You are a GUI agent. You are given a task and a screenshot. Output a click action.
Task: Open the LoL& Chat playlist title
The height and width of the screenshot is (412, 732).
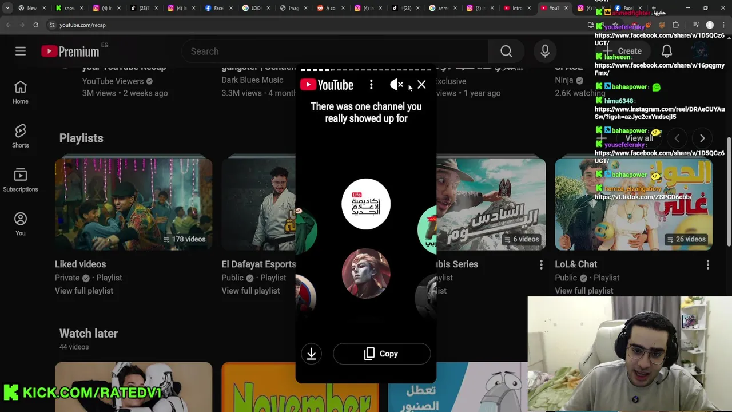pos(576,264)
